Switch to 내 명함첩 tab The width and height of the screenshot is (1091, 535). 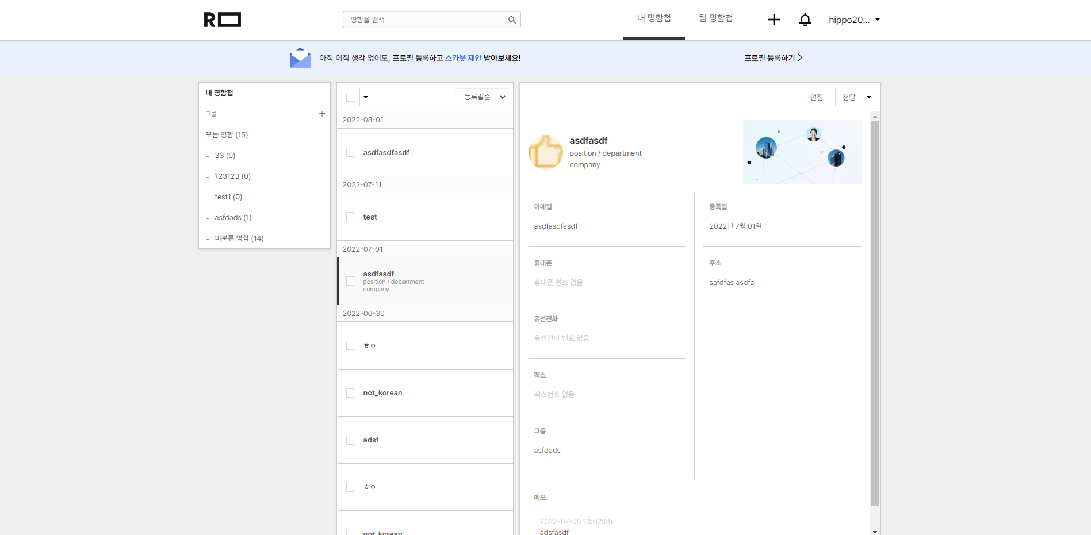coord(654,18)
